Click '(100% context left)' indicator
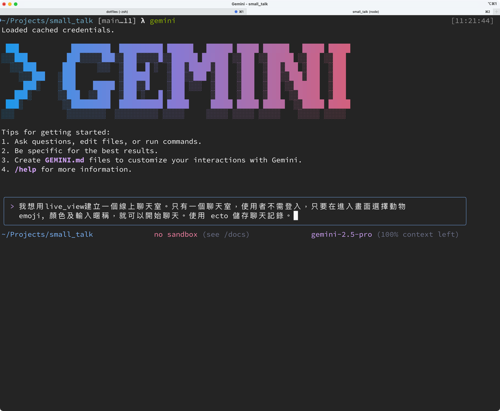 418,235
